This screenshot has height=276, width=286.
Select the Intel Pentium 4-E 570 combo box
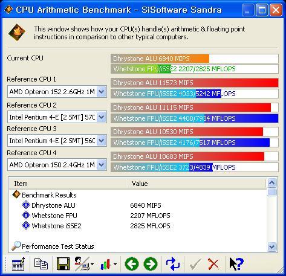57,117
